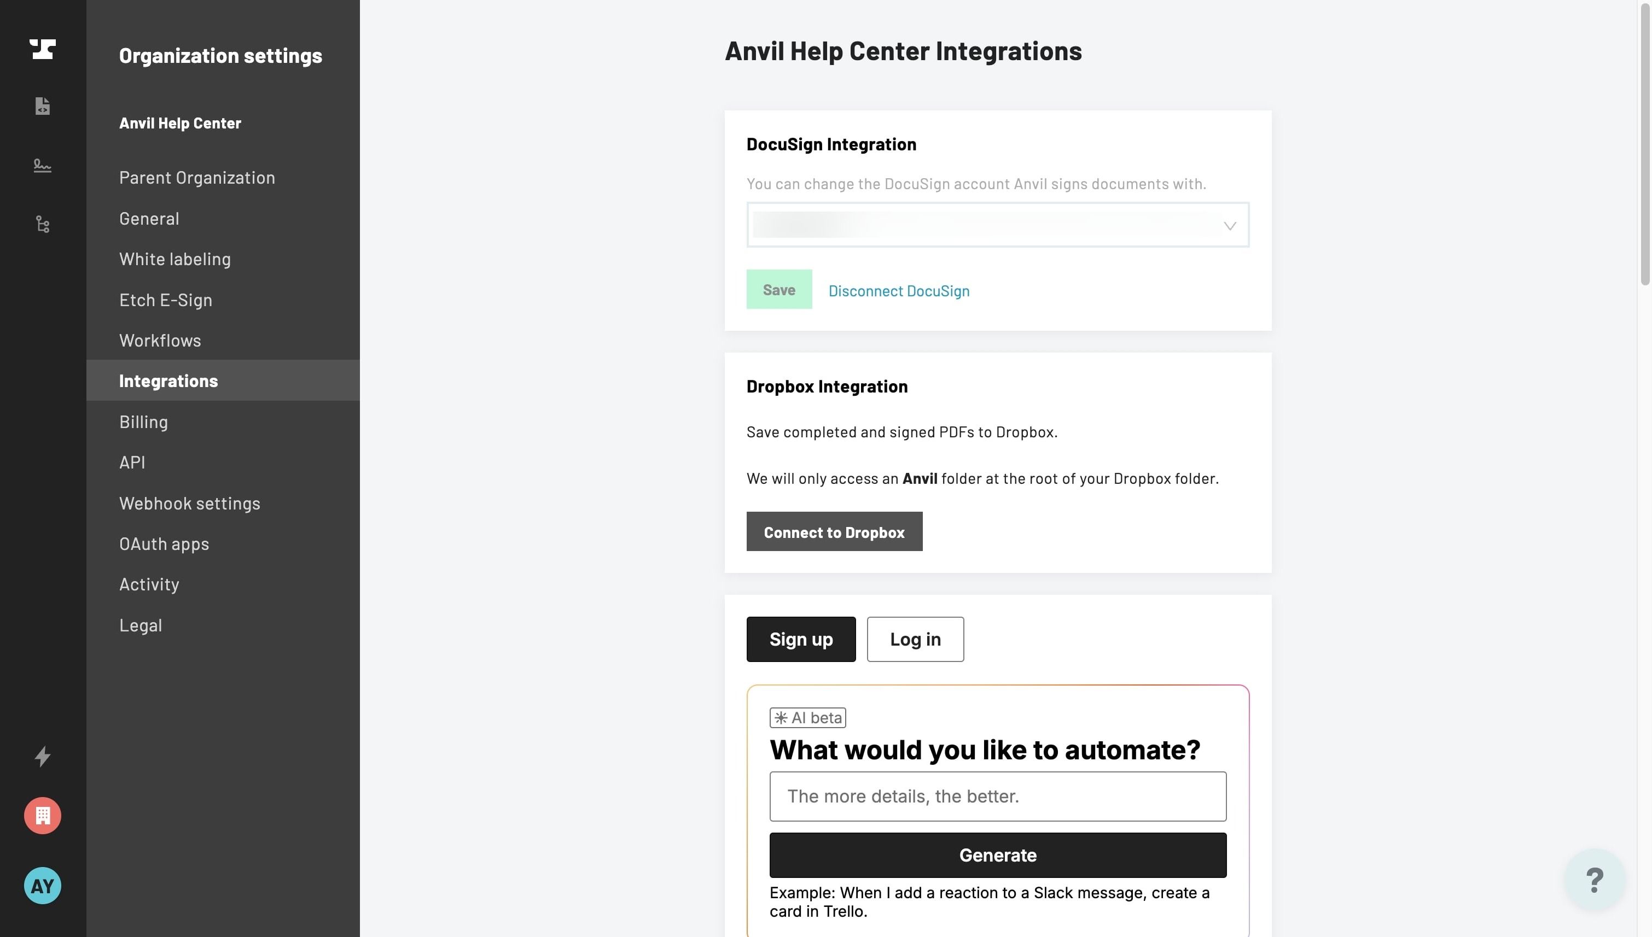Go to Billing settings
This screenshot has width=1652, height=937.
point(143,422)
